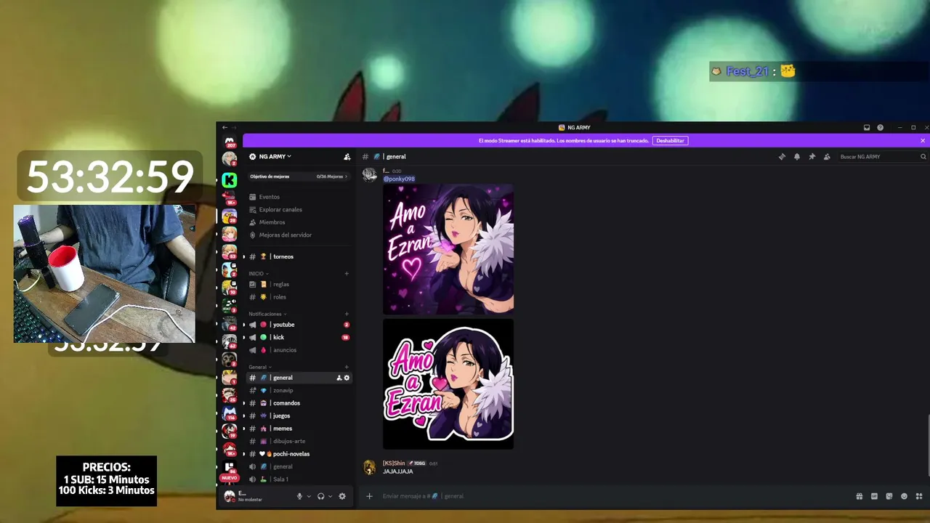930x523 pixels.
Task: Open the Threads icon in channel header
Action: click(x=782, y=157)
